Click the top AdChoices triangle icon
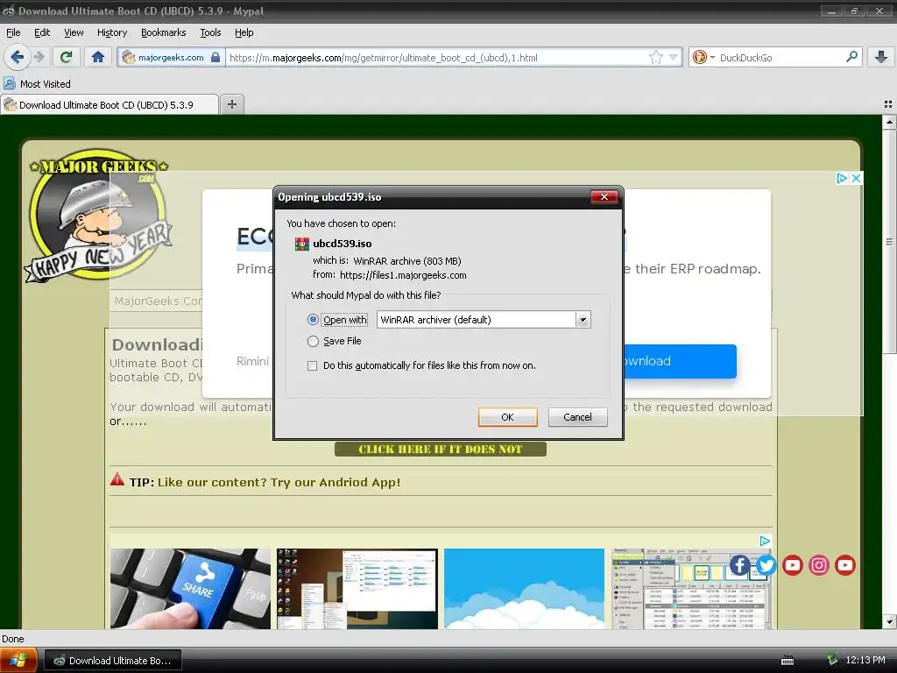Screen dimensions: 897x673 842,178
